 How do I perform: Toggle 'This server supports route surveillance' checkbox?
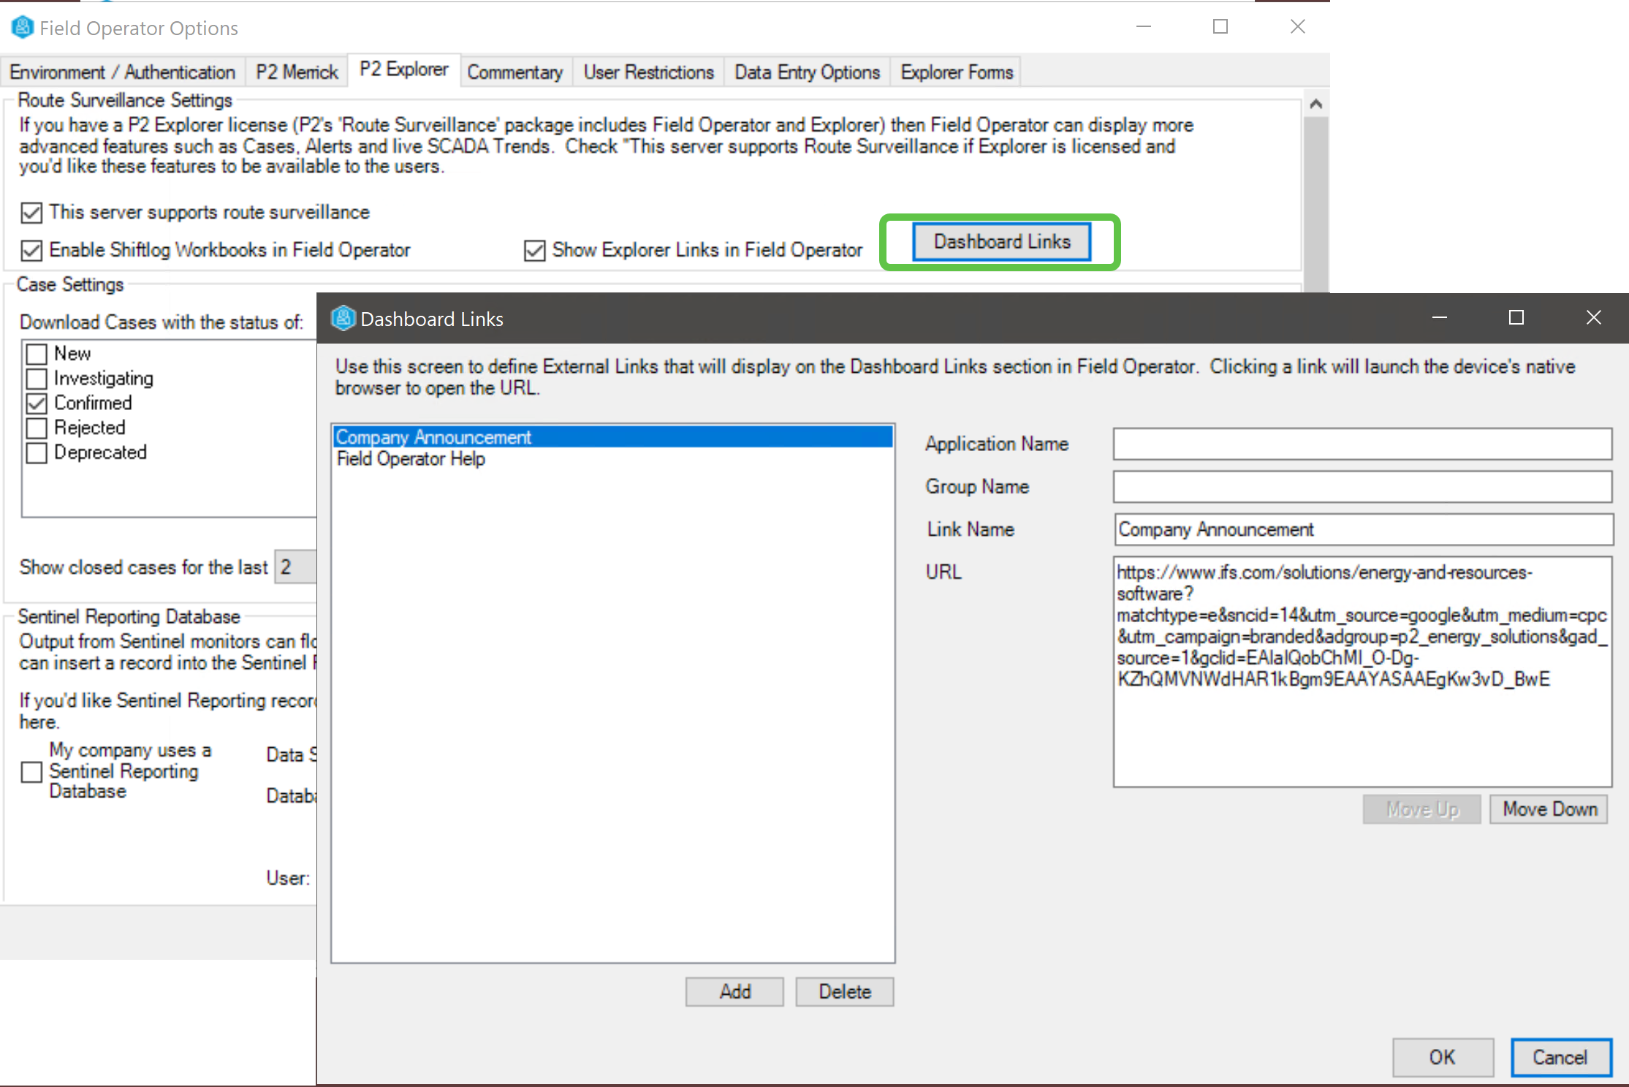click(31, 213)
